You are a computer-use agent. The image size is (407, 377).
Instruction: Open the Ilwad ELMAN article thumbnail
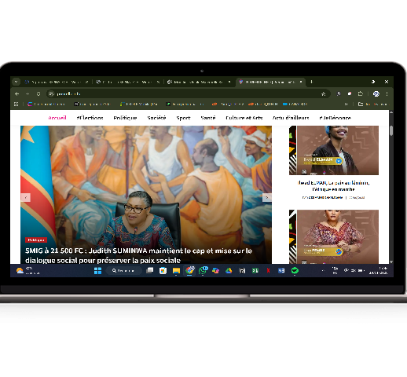click(x=334, y=150)
